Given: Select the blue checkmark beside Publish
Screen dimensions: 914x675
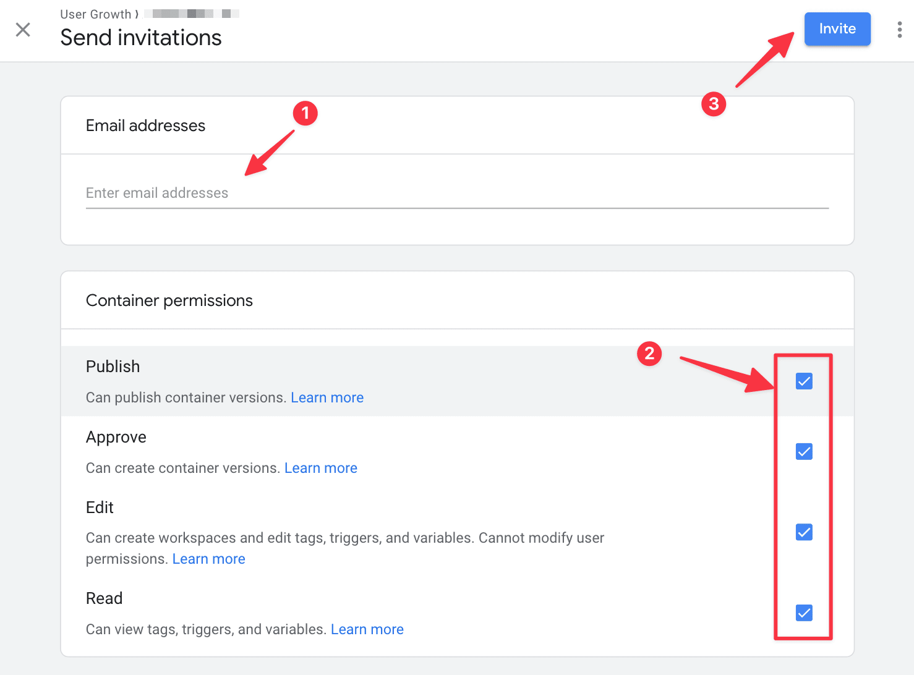Looking at the screenshot, I should point(803,381).
